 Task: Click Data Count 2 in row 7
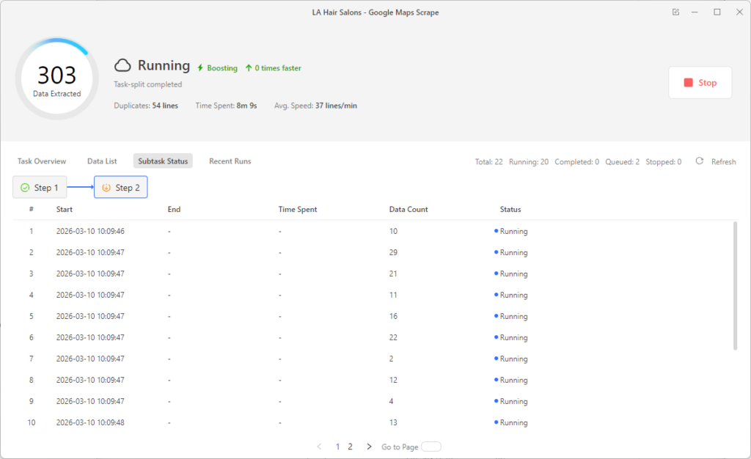(392, 359)
